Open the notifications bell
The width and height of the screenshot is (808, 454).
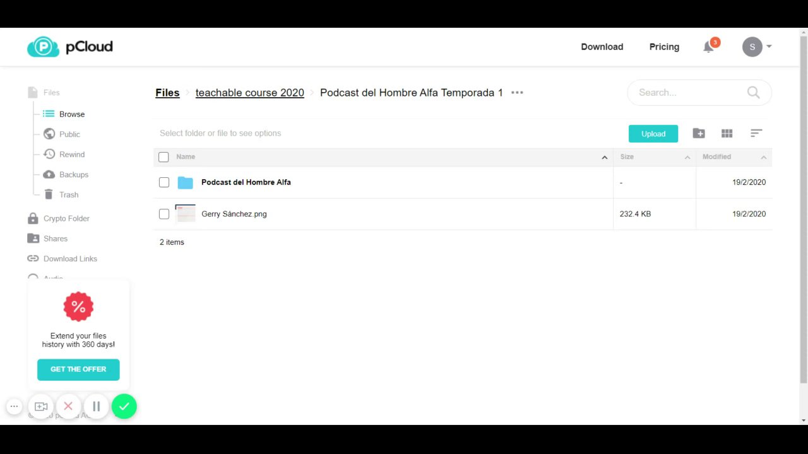[708, 47]
